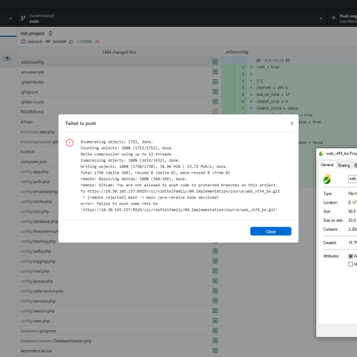This screenshot has width=357, height=357.
Task: Click the added icon next to config\view.php
Action: 215,321
